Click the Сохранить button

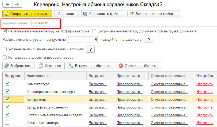tap(67, 14)
